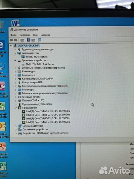Select Программные устройства item
Viewport: 134px width, 179px height.
37,104
